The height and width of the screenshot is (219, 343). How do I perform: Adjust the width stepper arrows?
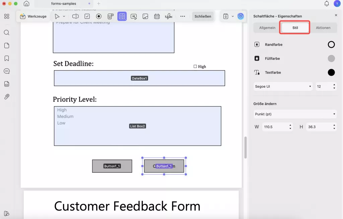click(x=290, y=127)
